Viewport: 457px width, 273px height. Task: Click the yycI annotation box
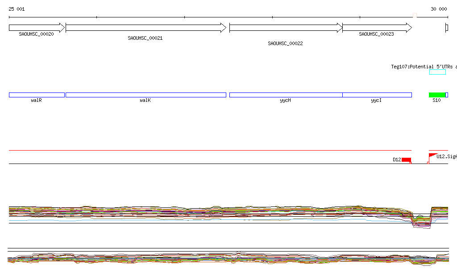(x=377, y=95)
